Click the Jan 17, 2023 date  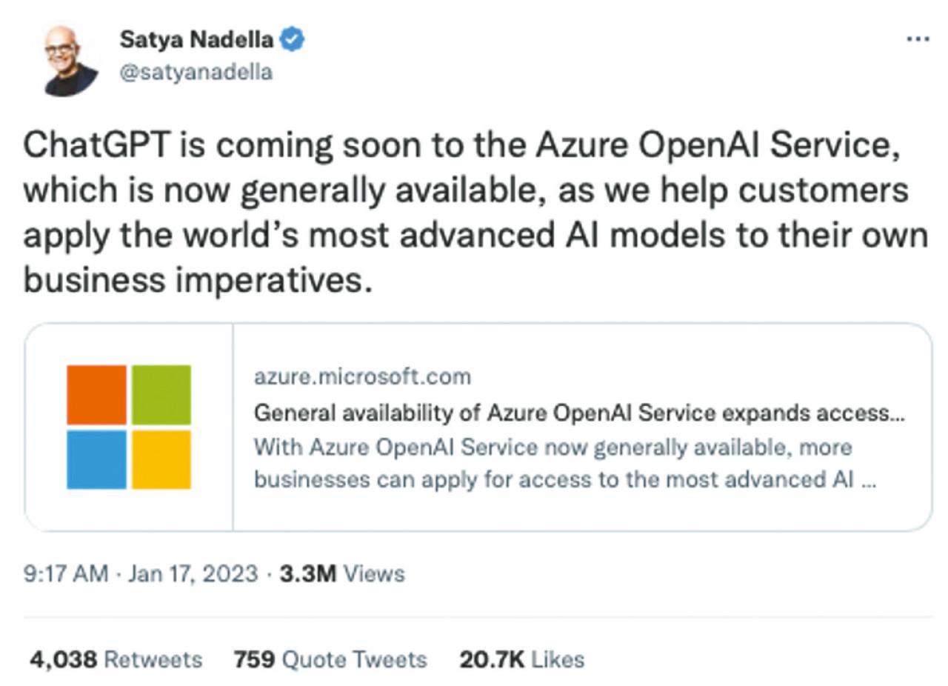[193, 574]
